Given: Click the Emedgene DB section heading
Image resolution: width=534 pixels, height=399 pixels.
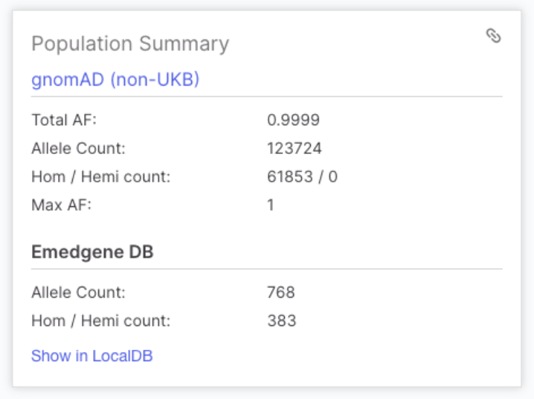Looking at the screenshot, I should pyautogui.click(x=92, y=252).
